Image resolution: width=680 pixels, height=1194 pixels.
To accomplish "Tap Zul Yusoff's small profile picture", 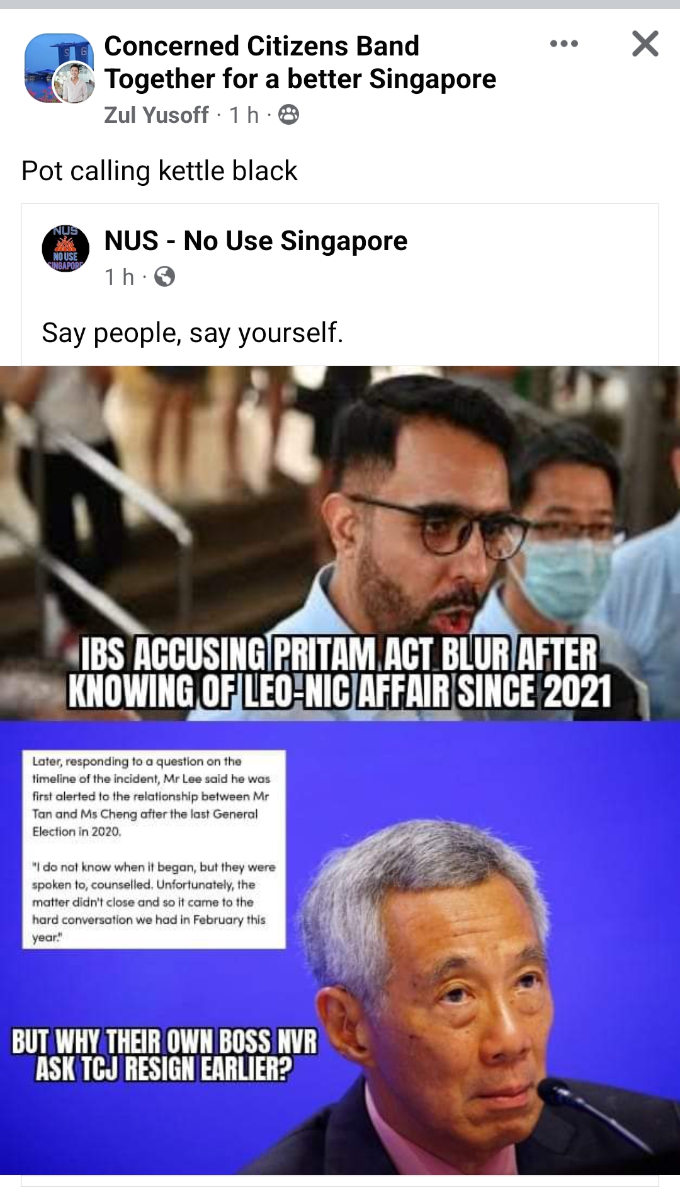I will pyautogui.click(x=74, y=83).
